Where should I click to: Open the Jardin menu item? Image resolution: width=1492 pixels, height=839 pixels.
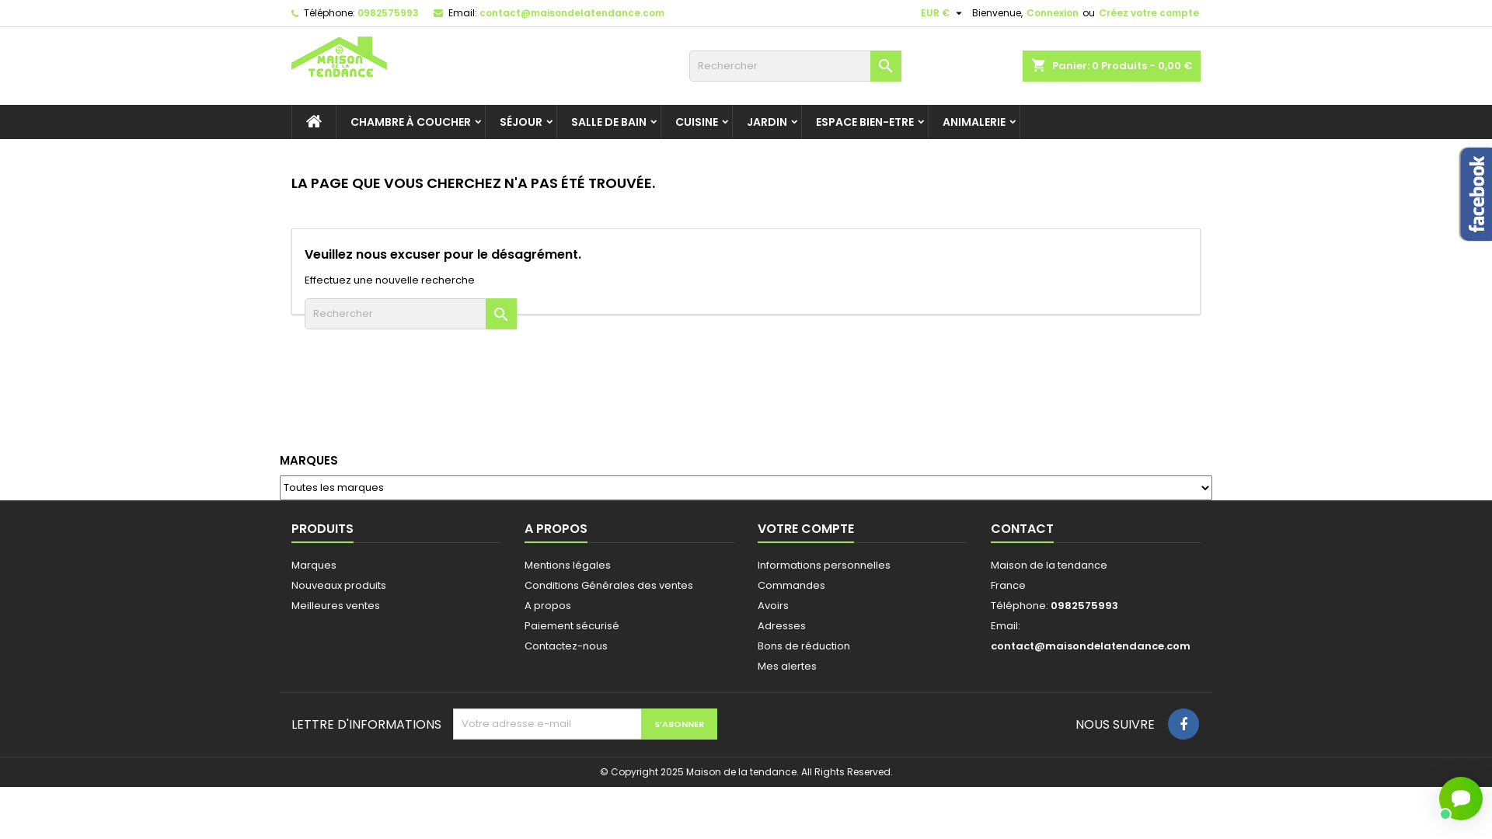(x=766, y=122)
